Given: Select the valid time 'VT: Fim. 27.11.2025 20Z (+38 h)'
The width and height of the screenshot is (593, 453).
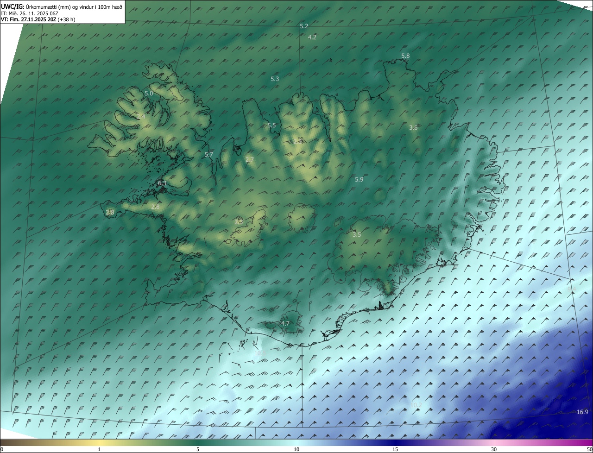Looking at the screenshot, I should click(x=38, y=19).
